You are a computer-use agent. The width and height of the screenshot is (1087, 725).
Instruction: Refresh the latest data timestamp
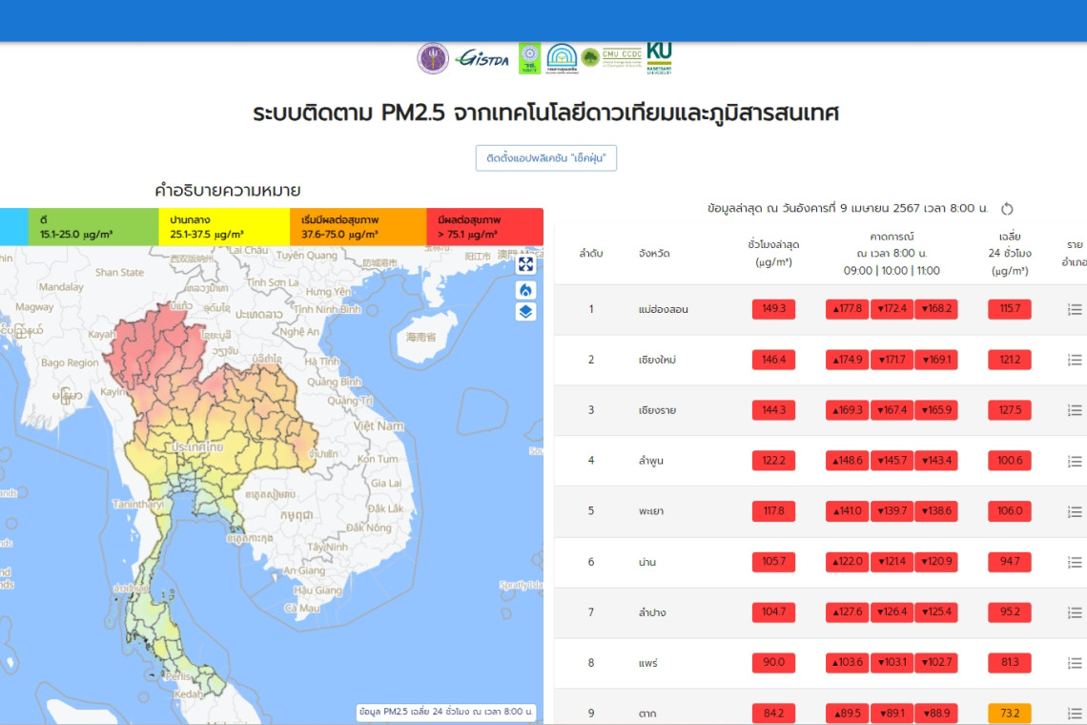click(x=1007, y=209)
